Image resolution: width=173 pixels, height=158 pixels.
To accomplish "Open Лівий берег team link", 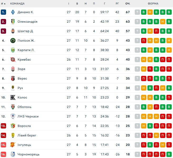I will point(27,135).
